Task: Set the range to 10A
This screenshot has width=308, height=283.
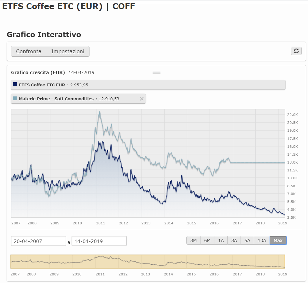Action: pos(262,240)
